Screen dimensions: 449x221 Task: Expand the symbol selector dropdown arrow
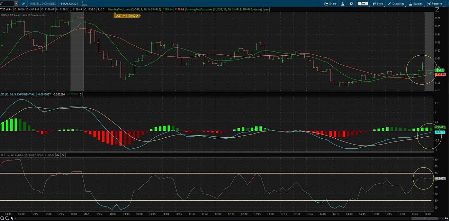tap(16, 3)
